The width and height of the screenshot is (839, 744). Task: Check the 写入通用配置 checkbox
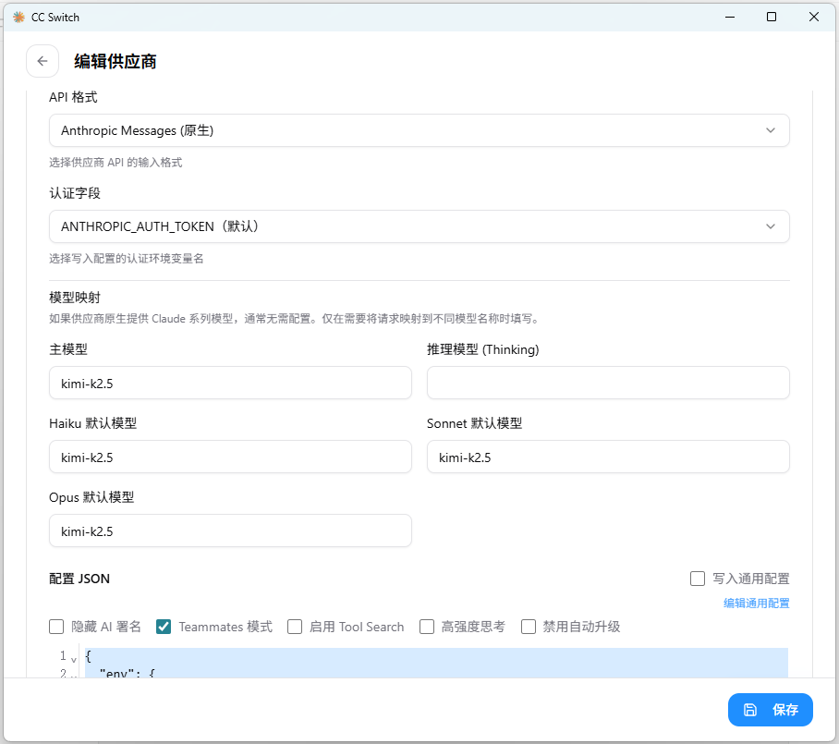coord(698,579)
